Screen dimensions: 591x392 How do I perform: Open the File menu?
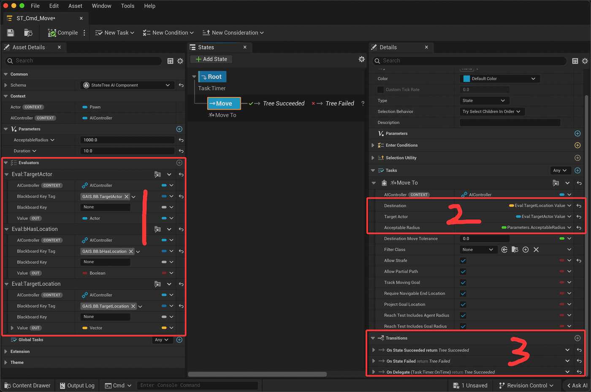tap(35, 6)
